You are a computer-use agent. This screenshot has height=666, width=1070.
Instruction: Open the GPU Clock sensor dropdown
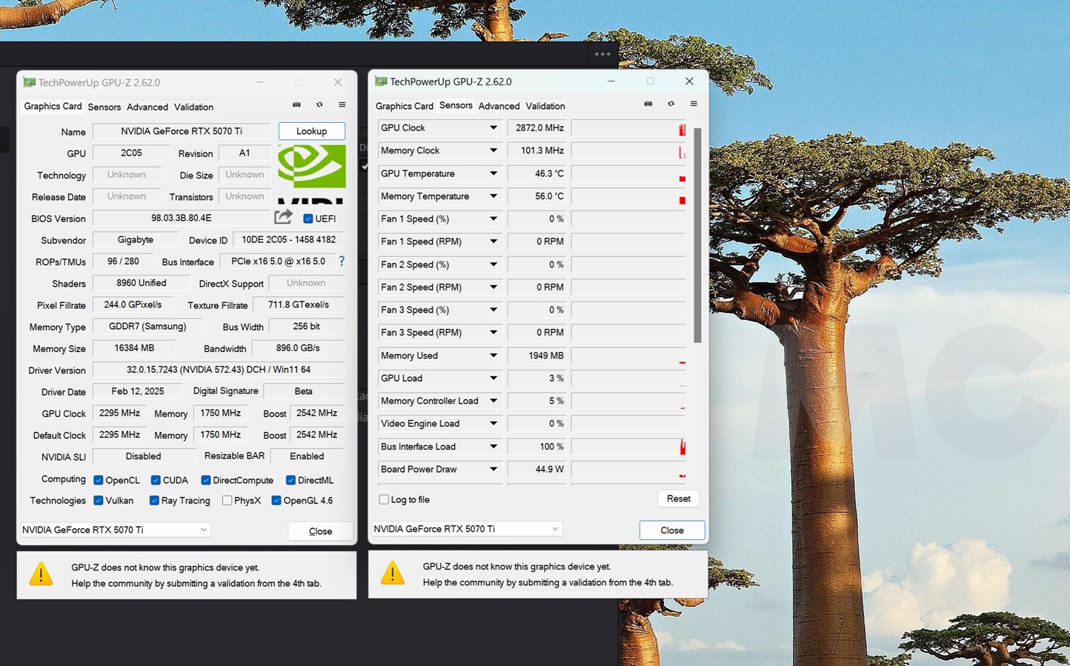[493, 128]
